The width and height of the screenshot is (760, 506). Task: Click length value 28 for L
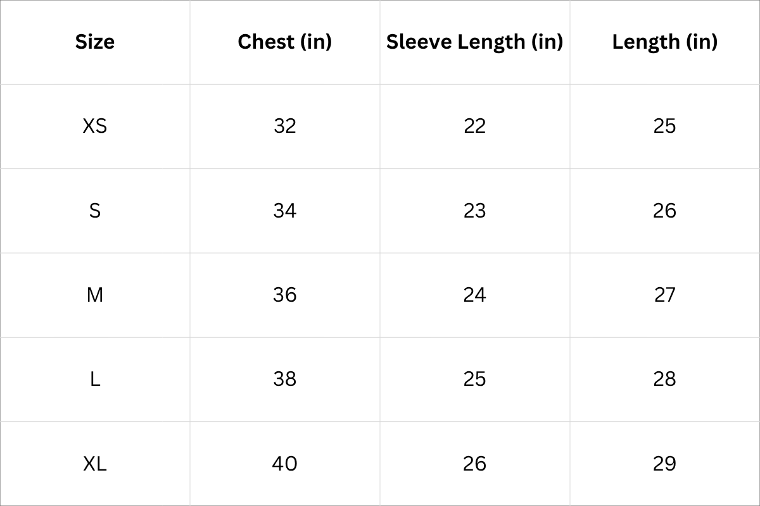664,379
